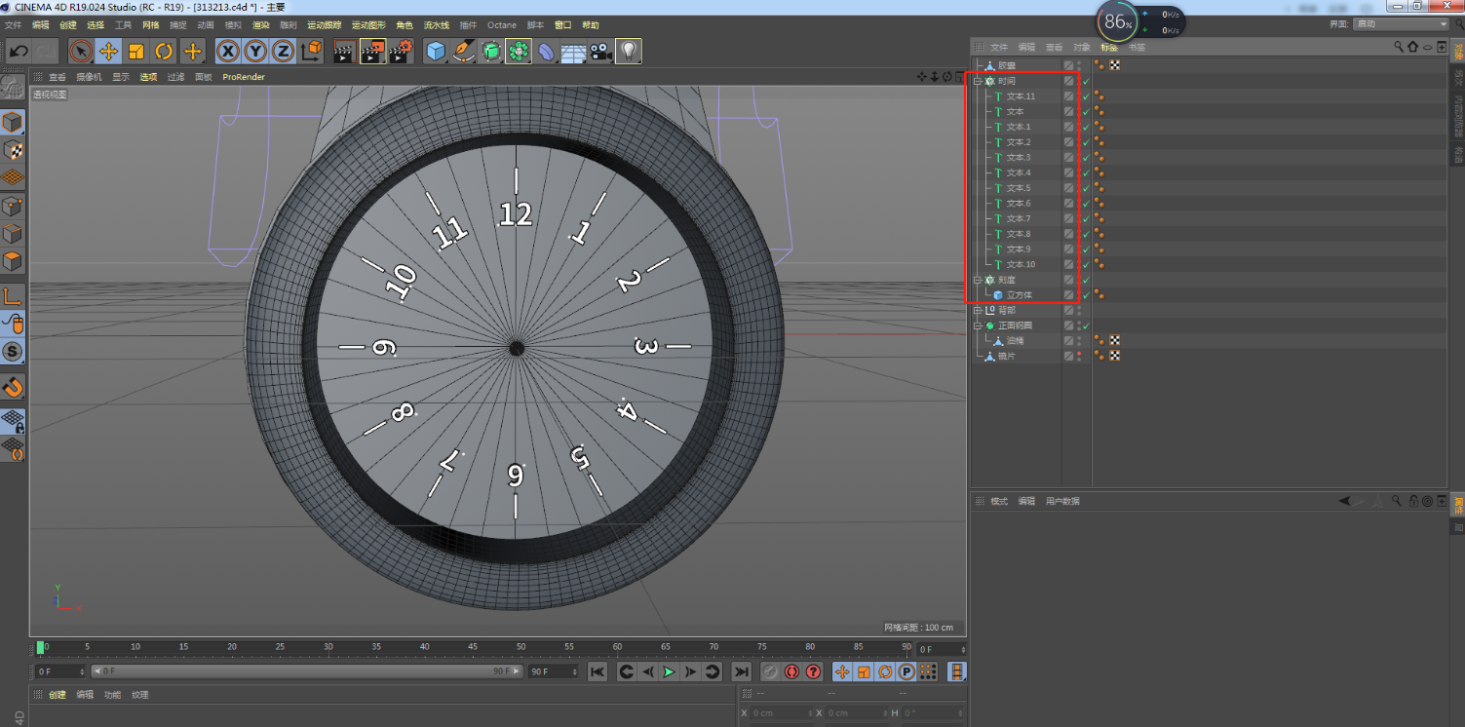The image size is (1465, 727).
Task: Click the search magnifier in object manager
Action: [x=1398, y=47]
